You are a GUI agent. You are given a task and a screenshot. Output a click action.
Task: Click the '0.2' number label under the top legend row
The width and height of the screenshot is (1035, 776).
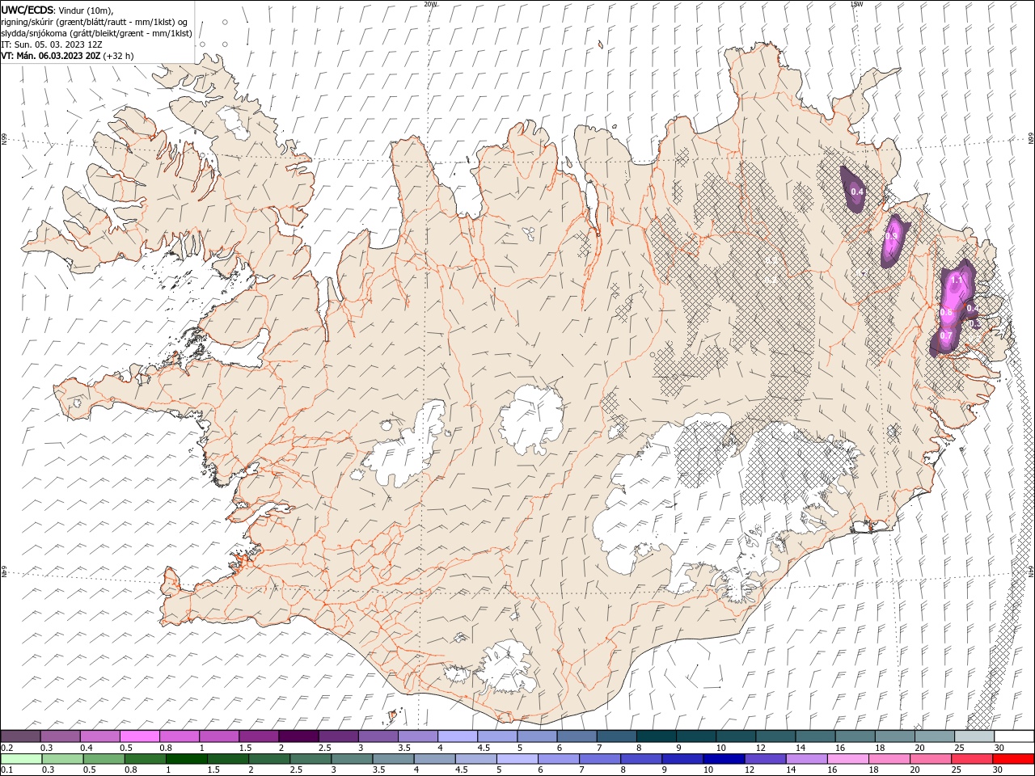(6, 748)
